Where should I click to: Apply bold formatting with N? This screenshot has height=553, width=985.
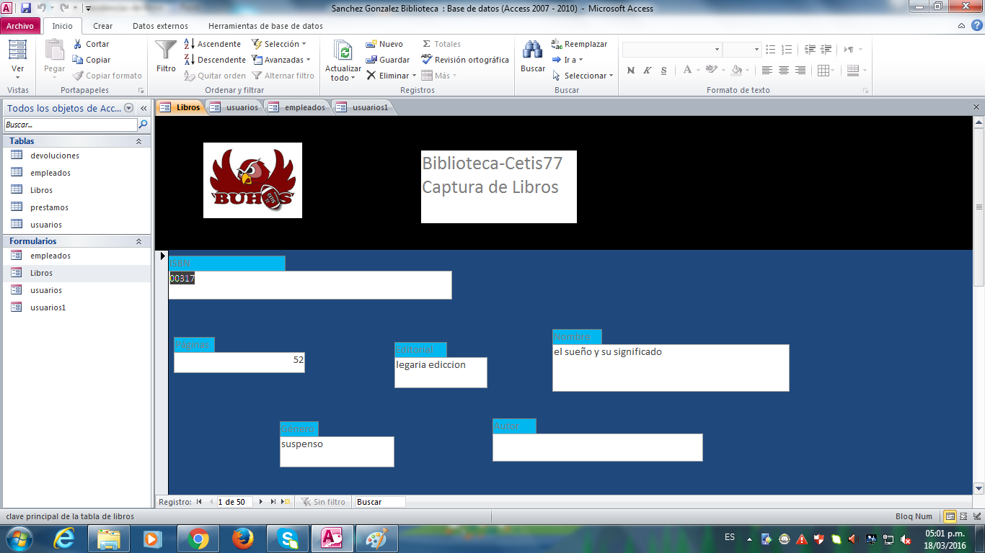[631, 70]
